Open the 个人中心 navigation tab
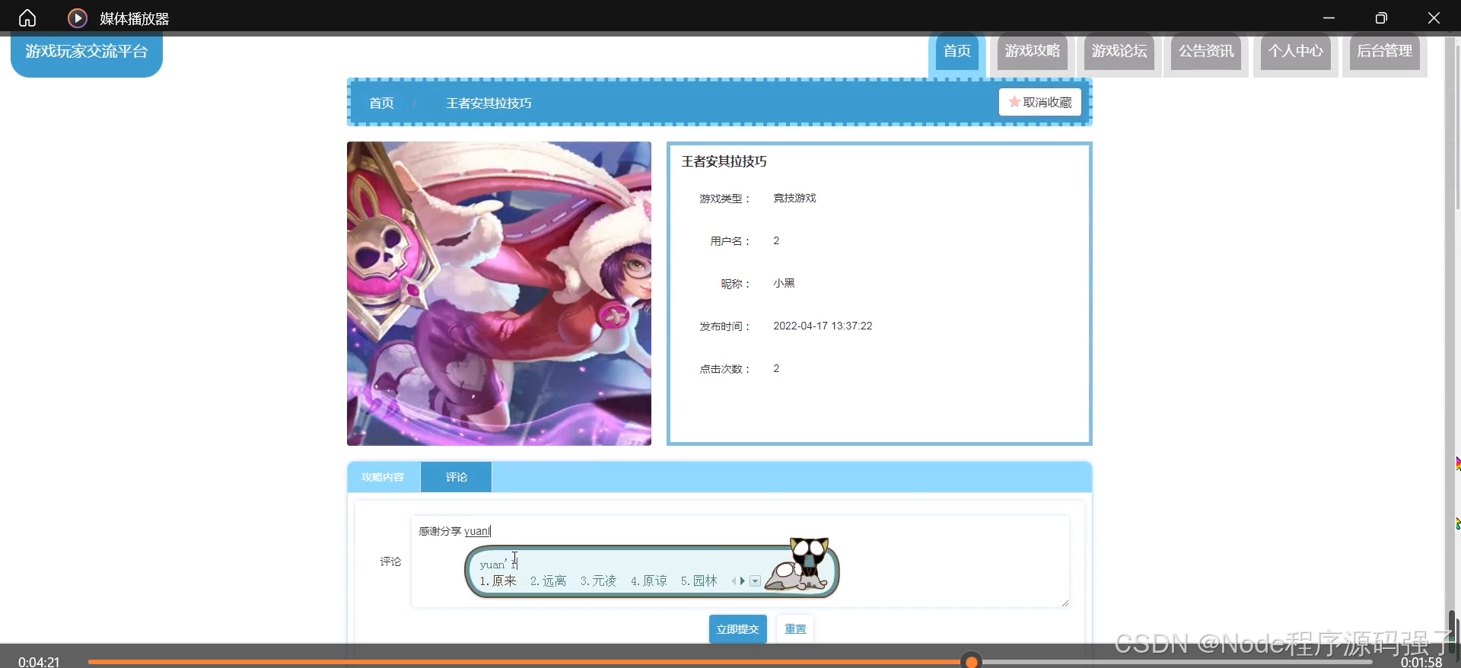This screenshot has height=668, width=1461. tap(1296, 51)
